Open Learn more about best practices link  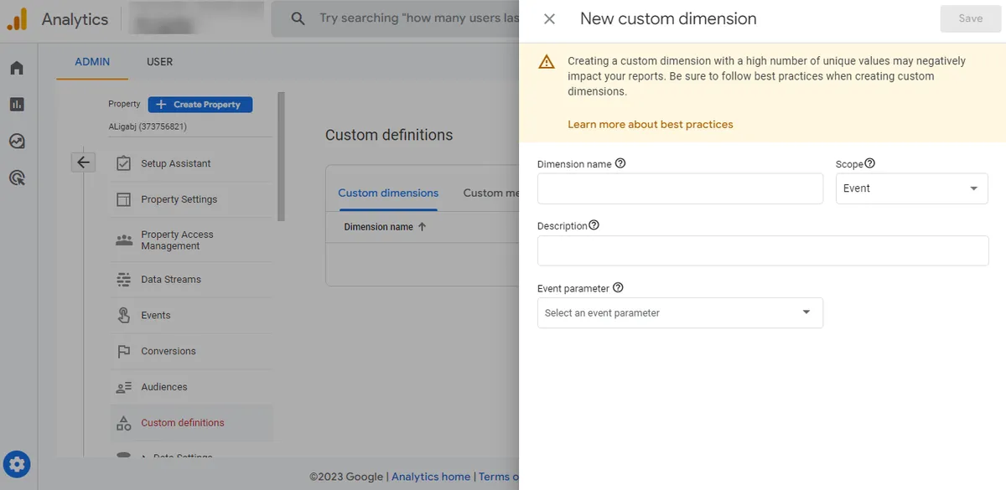point(650,124)
